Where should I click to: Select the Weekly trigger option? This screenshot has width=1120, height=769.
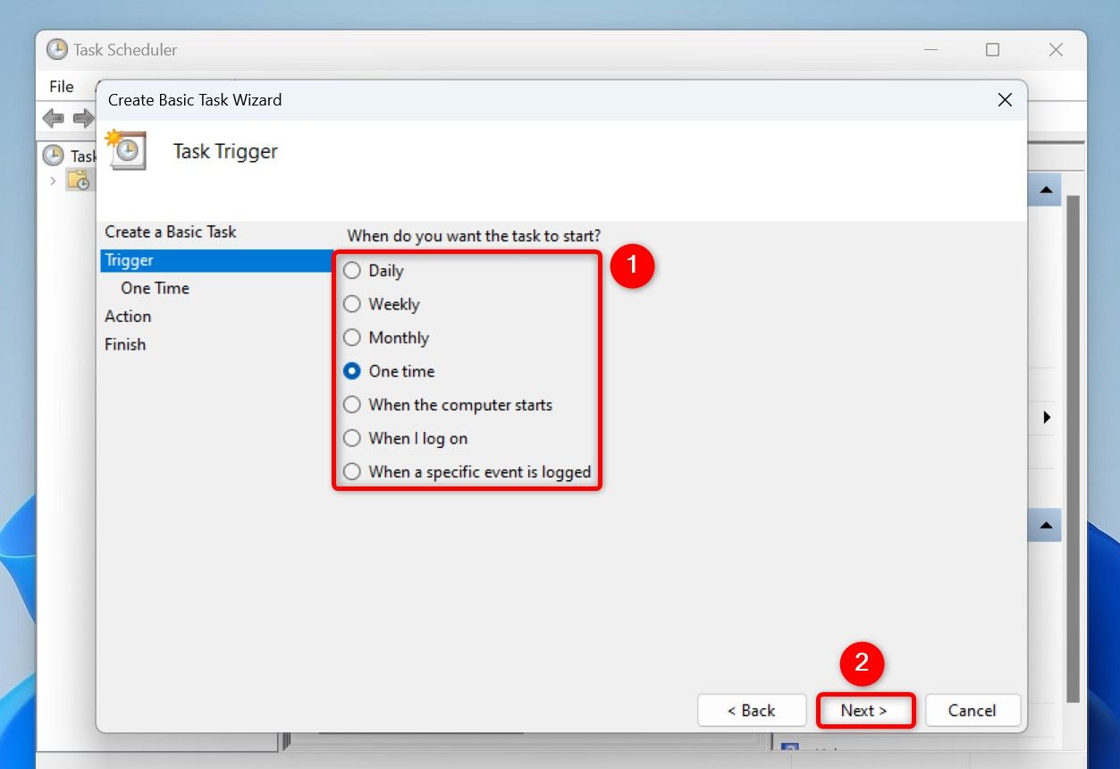point(382,304)
